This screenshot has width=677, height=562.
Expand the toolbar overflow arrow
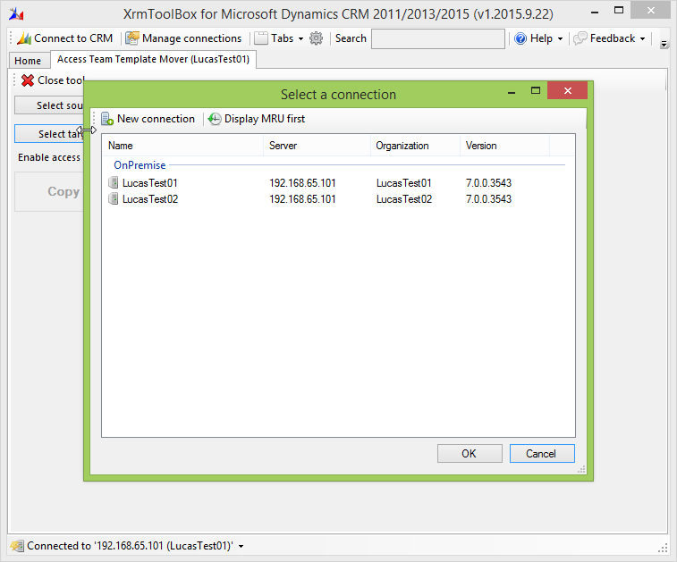(x=664, y=44)
